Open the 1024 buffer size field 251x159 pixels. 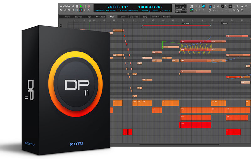(x=184, y=7)
